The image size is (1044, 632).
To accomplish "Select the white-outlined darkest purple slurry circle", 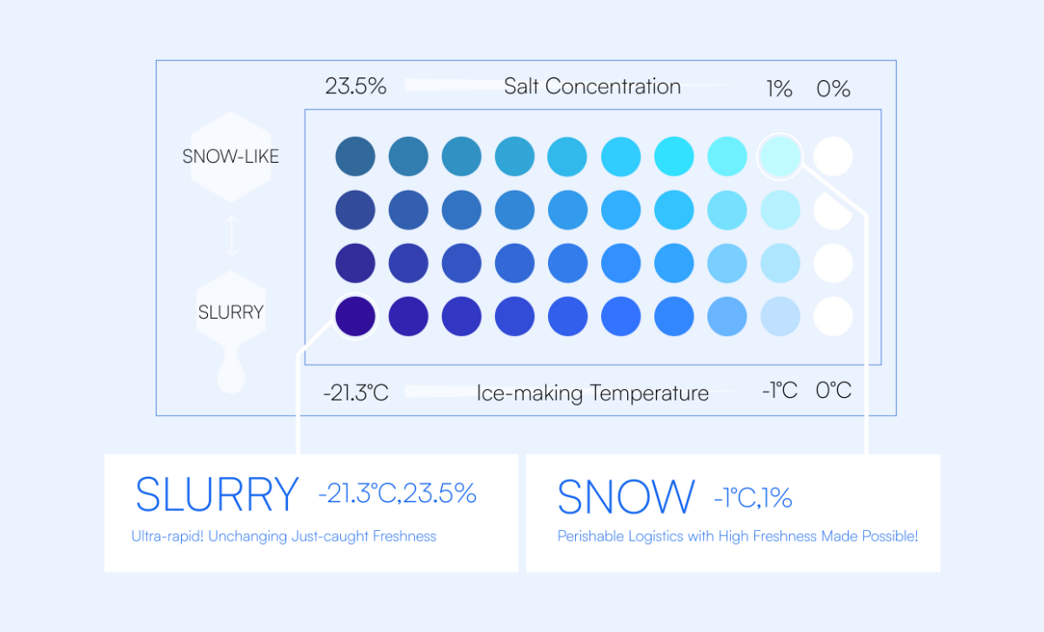I will tap(355, 316).
